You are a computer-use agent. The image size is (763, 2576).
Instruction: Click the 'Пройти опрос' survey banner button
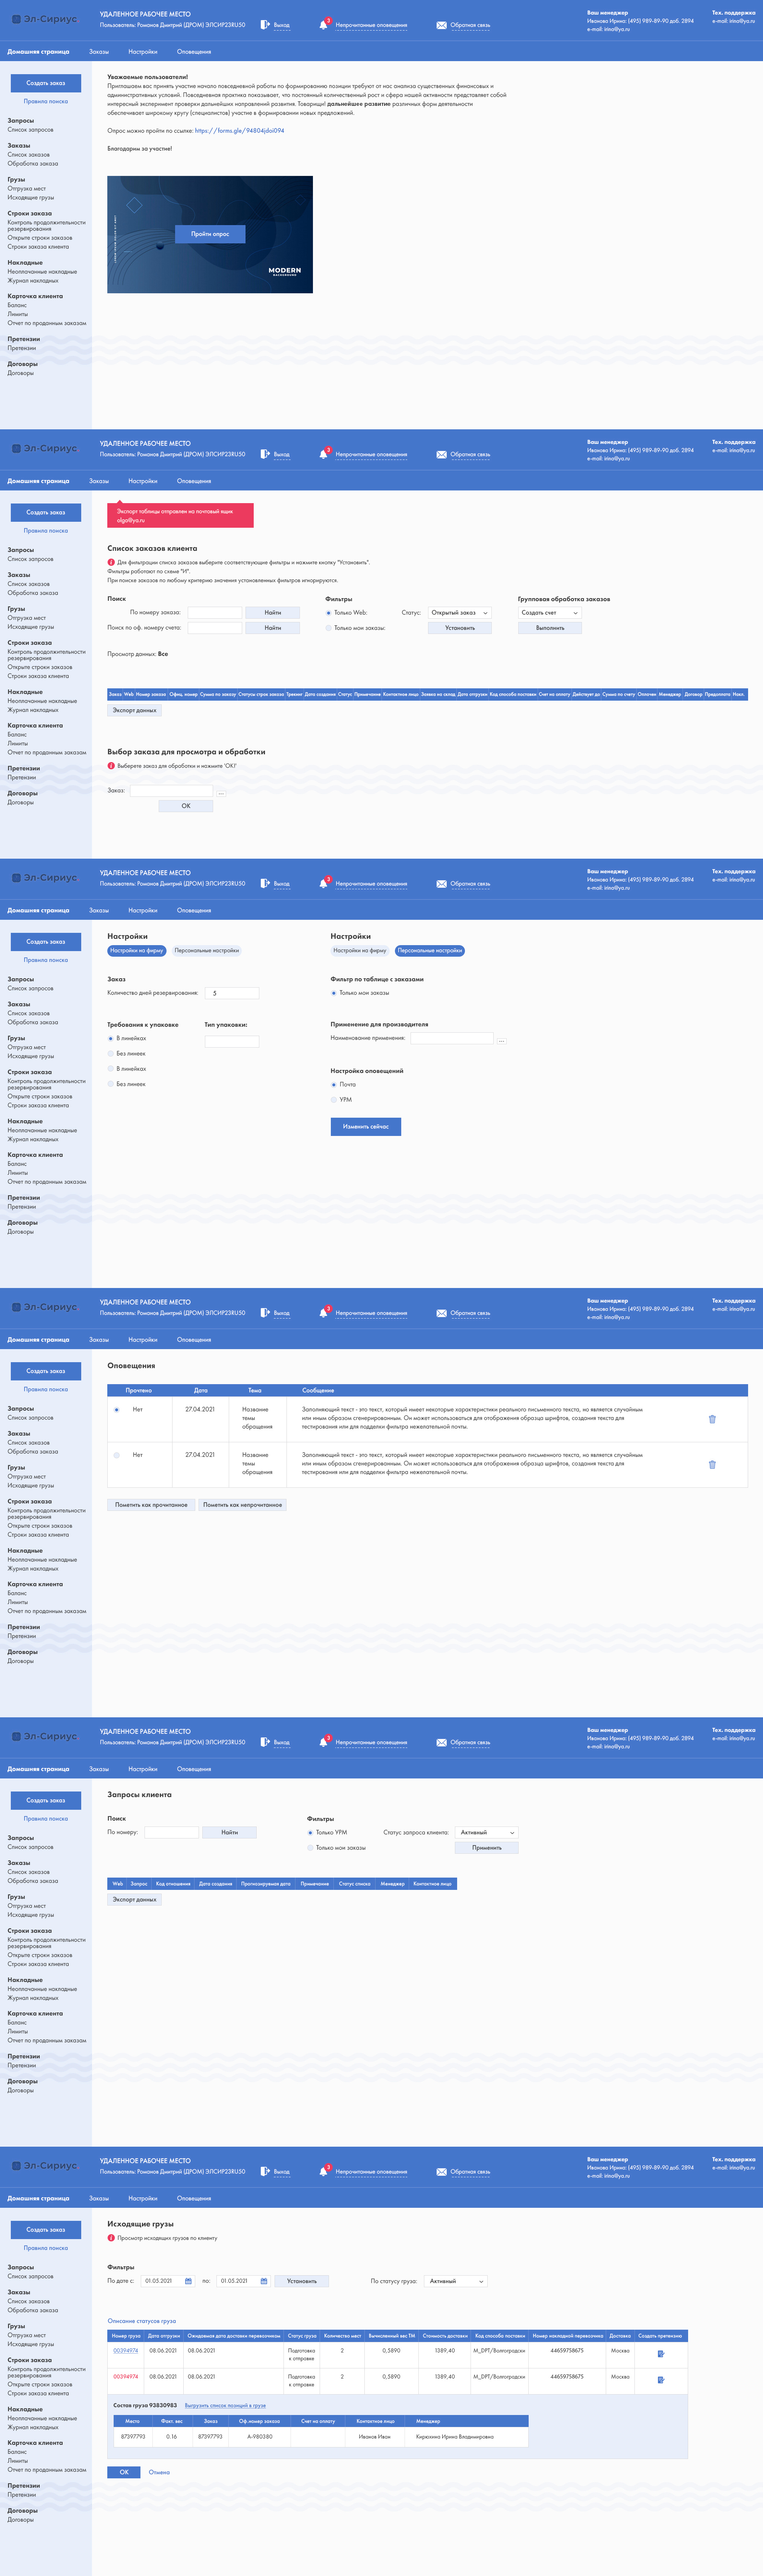pyautogui.click(x=210, y=234)
